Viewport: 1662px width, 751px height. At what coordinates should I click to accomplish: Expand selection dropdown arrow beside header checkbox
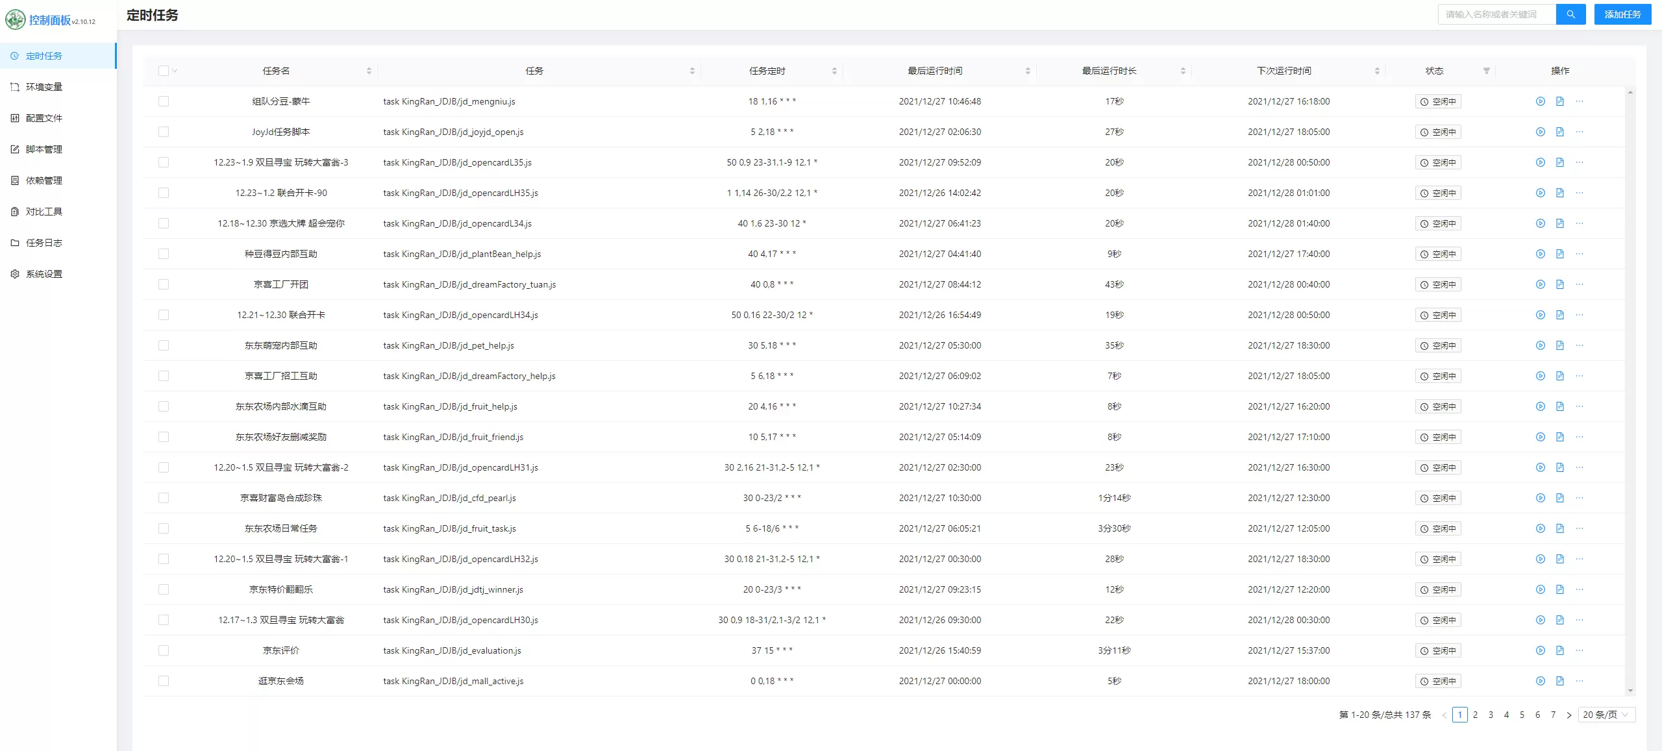click(x=175, y=71)
